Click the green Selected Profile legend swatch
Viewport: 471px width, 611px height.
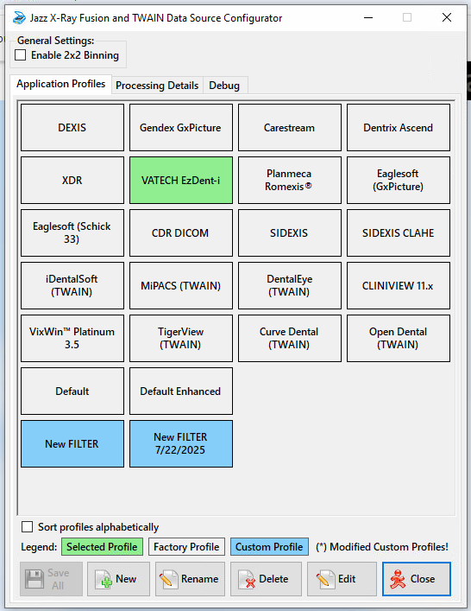click(x=102, y=547)
